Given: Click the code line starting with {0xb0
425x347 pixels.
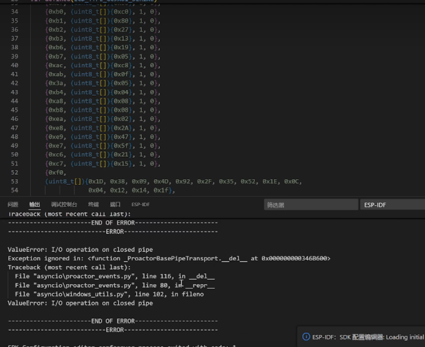Looking at the screenshot, I should tap(103, 12).
